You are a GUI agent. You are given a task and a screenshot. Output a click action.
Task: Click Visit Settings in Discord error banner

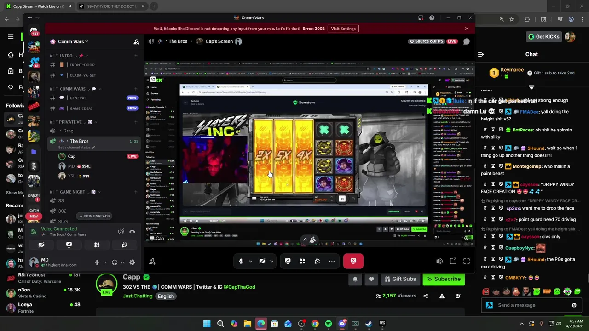click(343, 29)
